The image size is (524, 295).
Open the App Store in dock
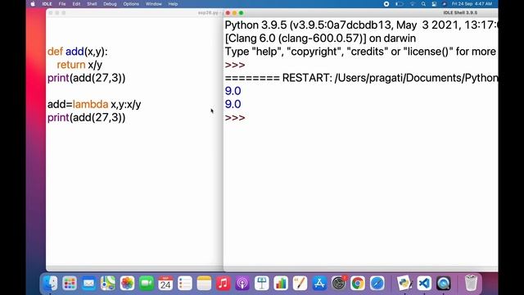coord(319,284)
